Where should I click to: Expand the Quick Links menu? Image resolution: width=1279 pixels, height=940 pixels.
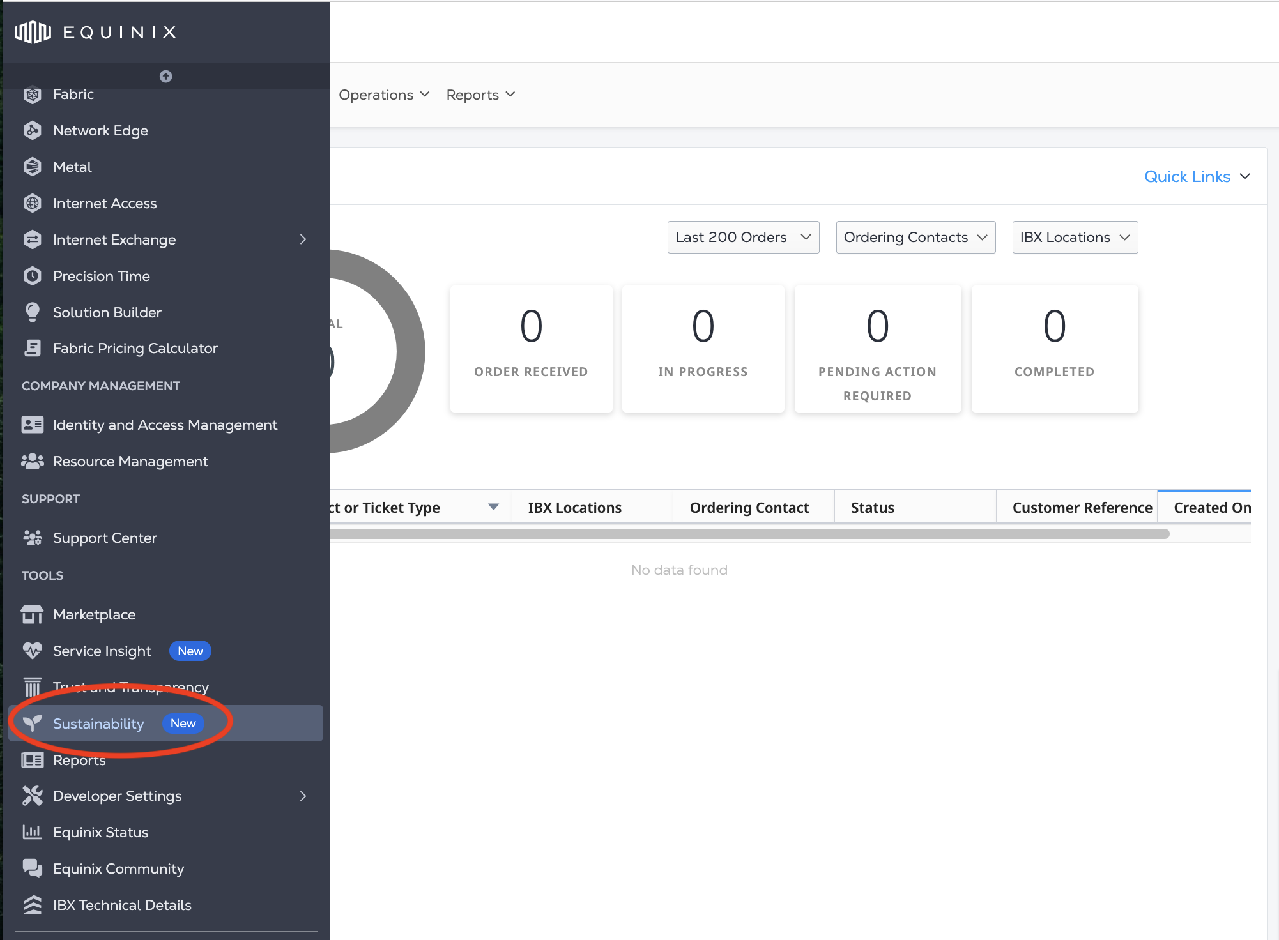(x=1196, y=177)
